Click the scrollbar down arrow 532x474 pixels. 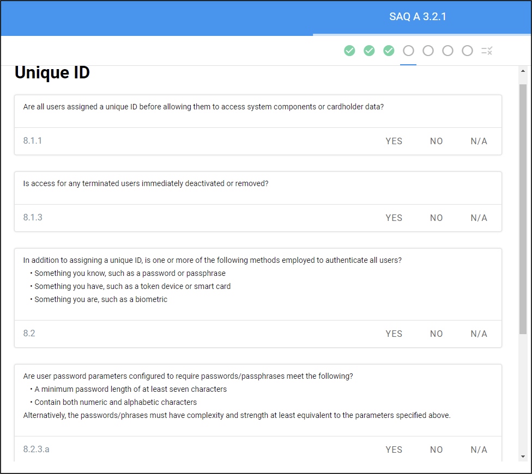[x=523, y=457]
